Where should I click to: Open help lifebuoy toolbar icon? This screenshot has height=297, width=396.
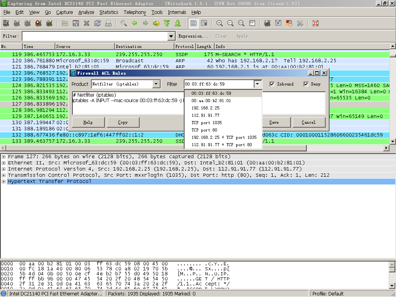pyautogui.click(x=316, y=23)
